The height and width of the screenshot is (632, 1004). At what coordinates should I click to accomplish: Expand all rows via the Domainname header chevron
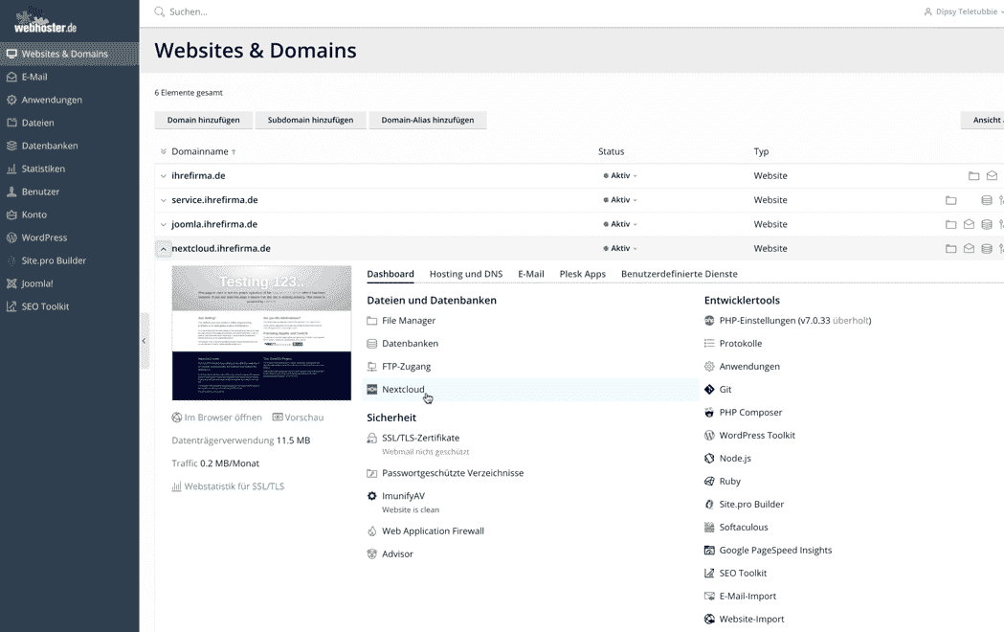pyautogui.click(x=164, y=151)
